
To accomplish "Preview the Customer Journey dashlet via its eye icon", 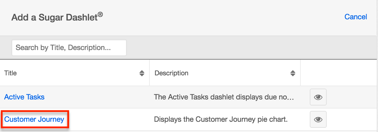I will coord(318,119).
